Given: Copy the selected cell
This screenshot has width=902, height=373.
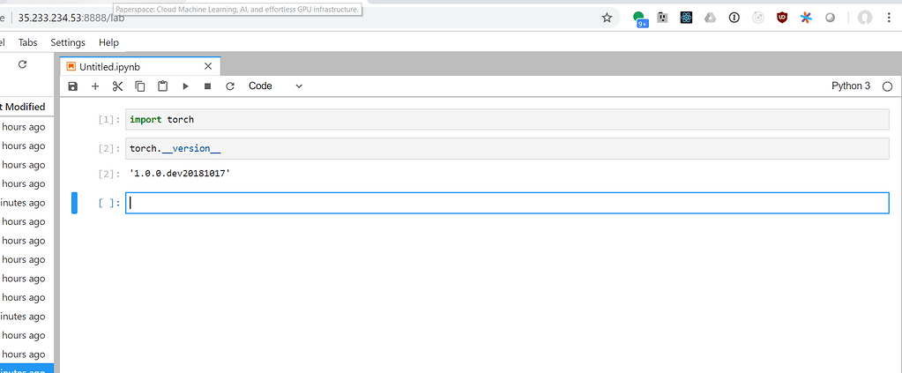Looking at the screenshot, I should [x=140, y=86].
